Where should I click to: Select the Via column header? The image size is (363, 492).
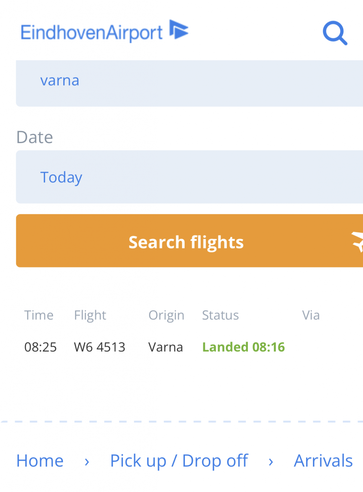point(311,315)
